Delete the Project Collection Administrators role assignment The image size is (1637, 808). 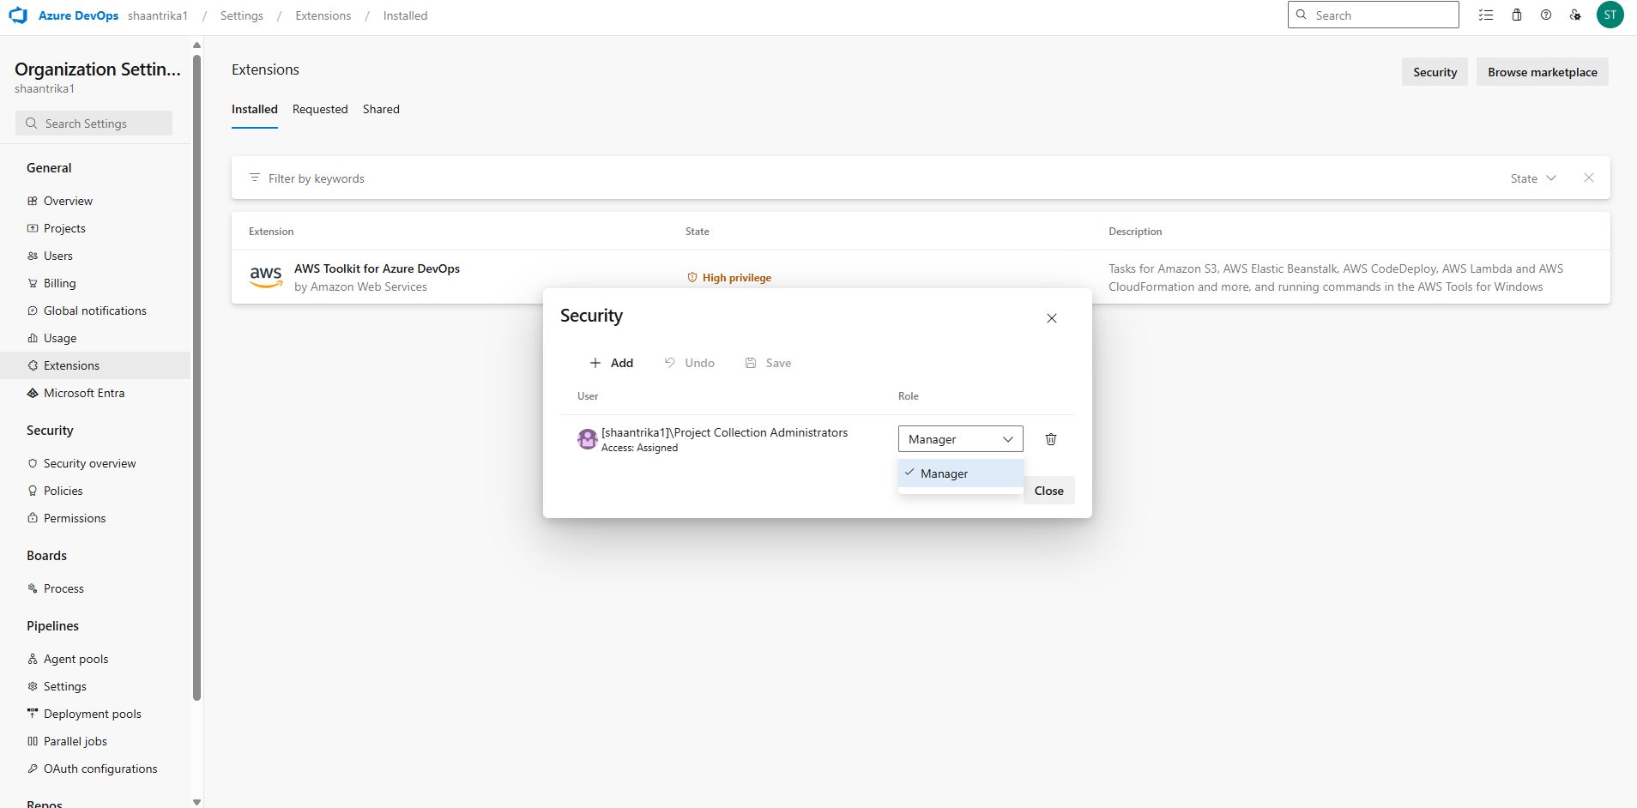pyautogui.click(x=1051, y=439)
